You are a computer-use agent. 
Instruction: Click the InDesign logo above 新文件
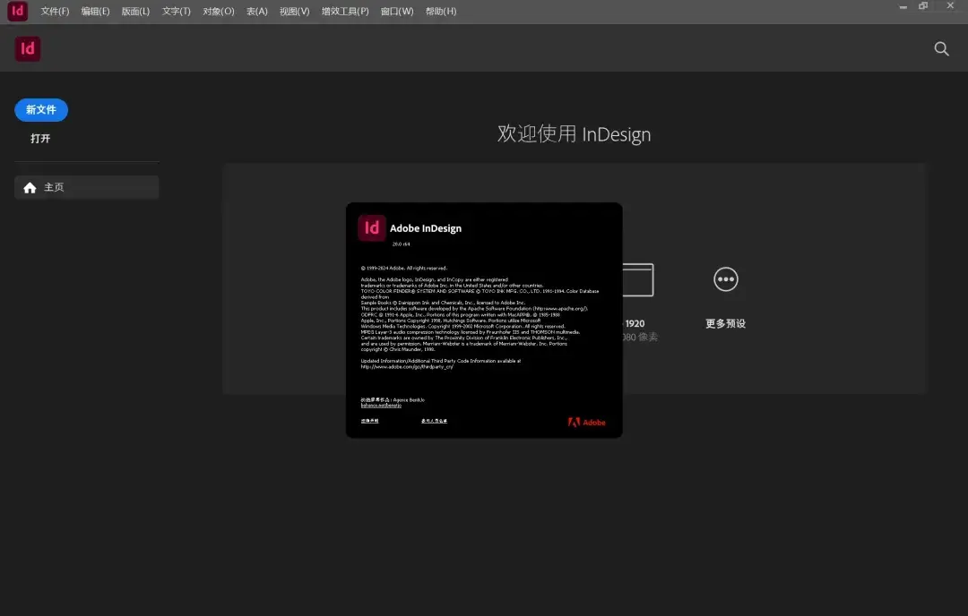coord(28,49)
